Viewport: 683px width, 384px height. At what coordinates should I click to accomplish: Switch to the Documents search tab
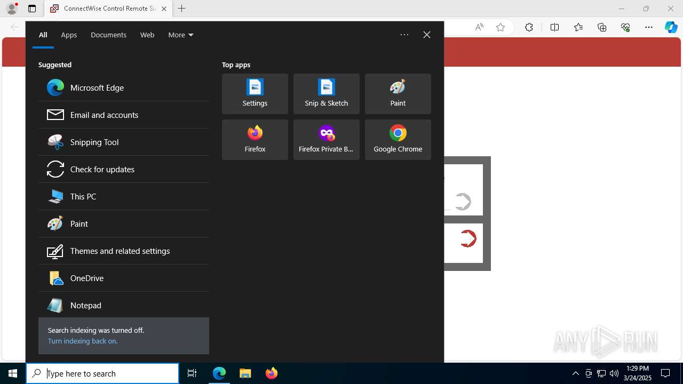pos(108,35)
